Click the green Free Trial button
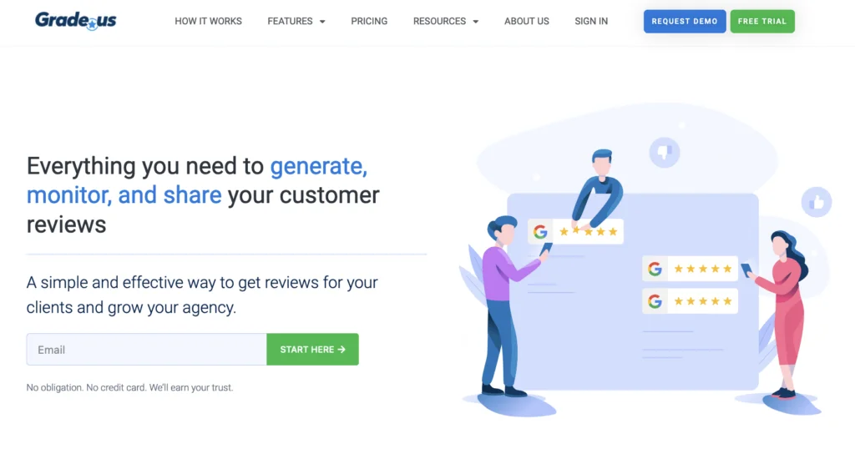 [762, 21]
